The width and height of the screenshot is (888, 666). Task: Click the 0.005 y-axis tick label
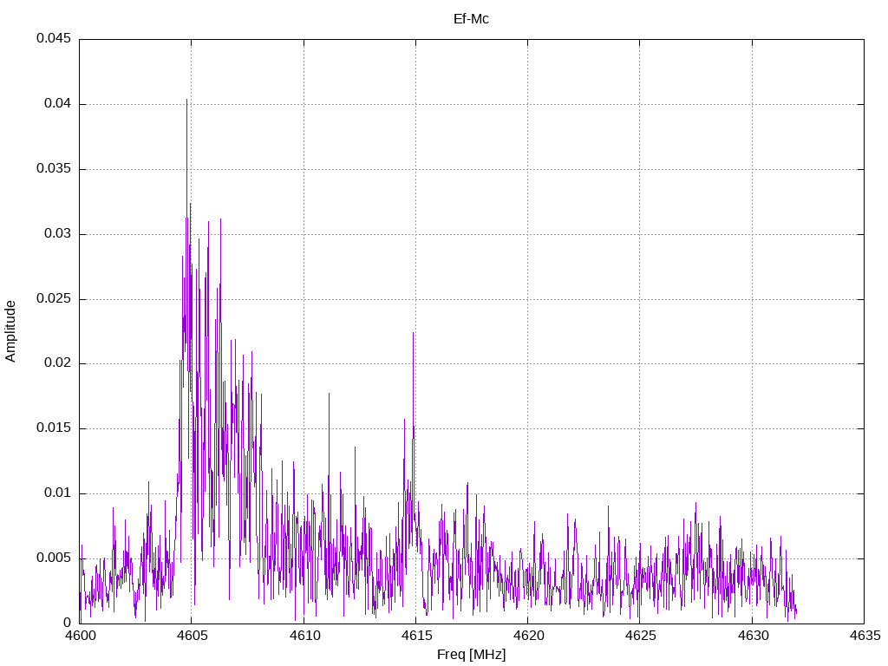pos(54,558)
